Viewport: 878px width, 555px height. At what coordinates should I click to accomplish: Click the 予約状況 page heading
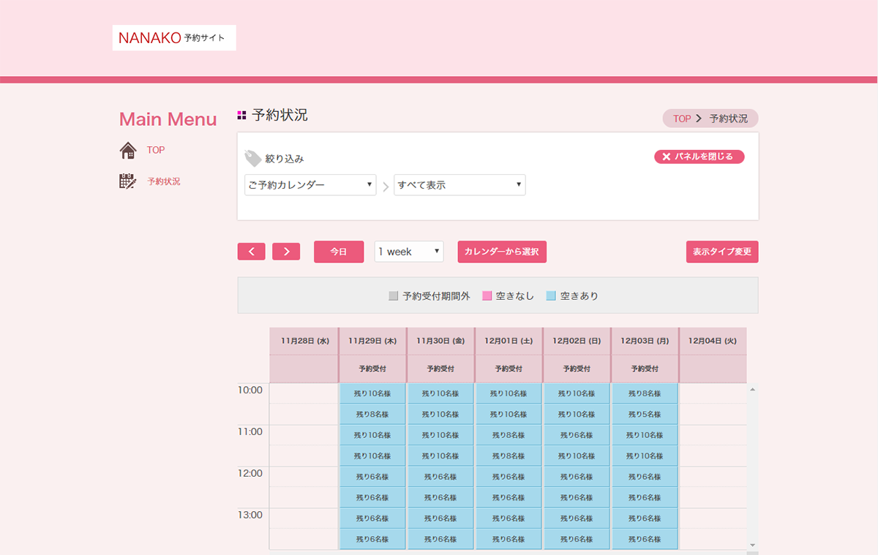pyautogui.click(x=279, y=115)
